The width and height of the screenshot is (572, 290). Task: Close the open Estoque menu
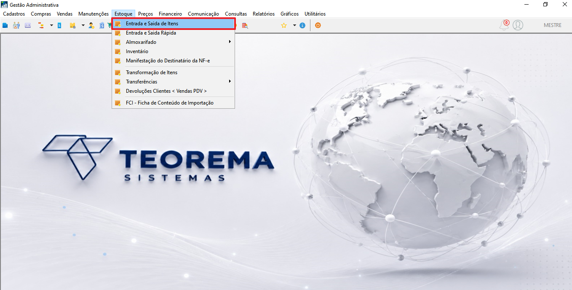pyautogui.click(x=123, y=14)
